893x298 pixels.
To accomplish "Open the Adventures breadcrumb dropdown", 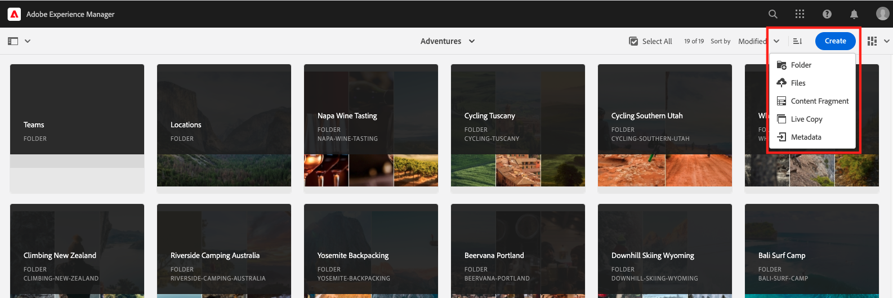I will [448, 41].
